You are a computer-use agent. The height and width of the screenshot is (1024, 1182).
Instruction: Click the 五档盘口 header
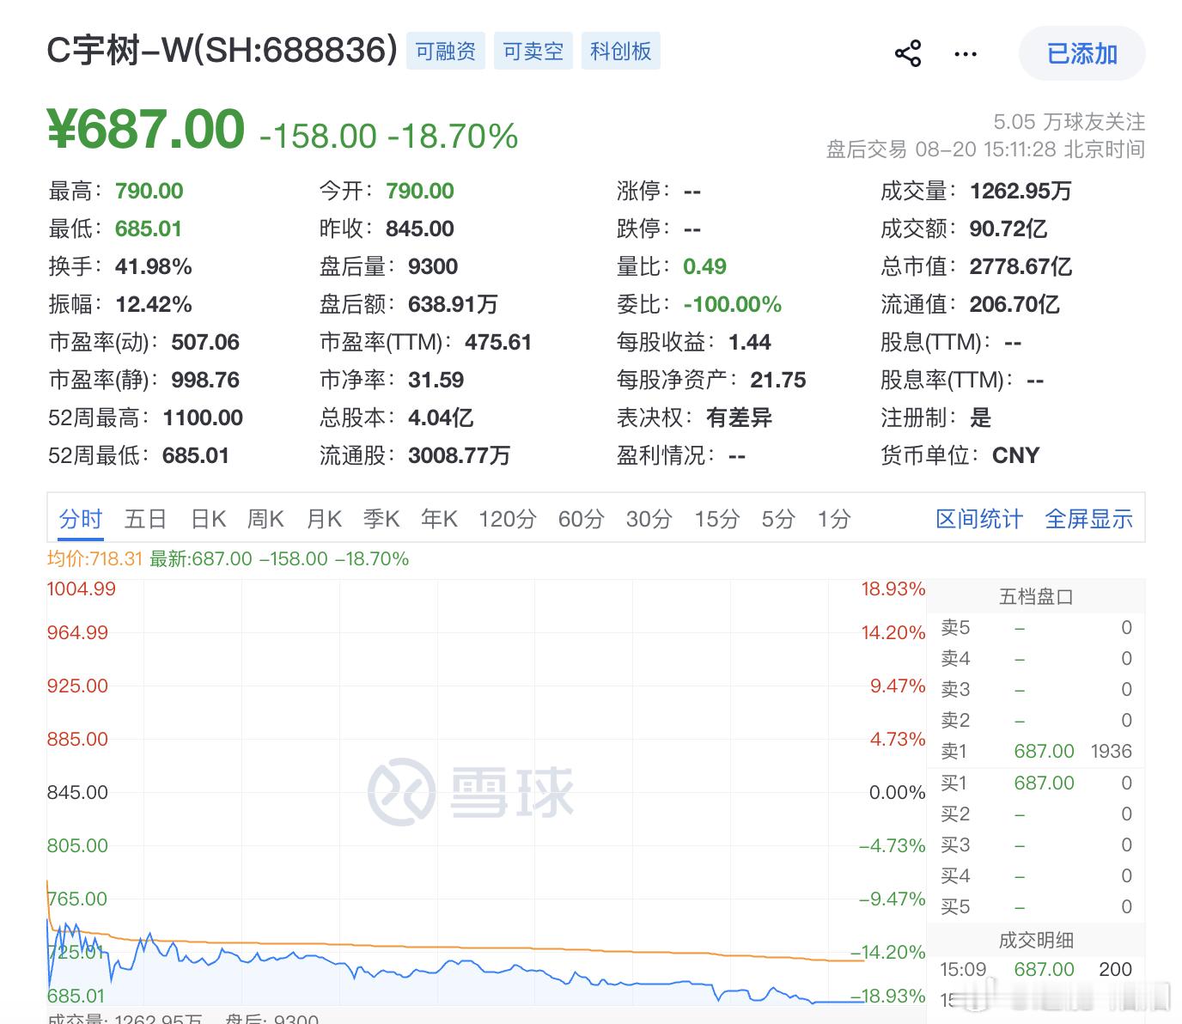tap(1036, 596)
